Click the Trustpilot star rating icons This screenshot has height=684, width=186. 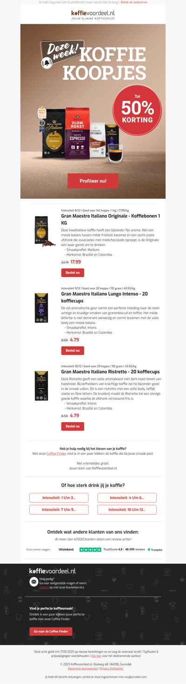pyautogui.click(x=90, y=550)
